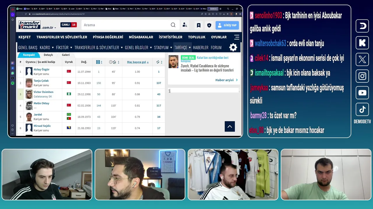This screenshot has height=209, width=373.
Task: Open the new tab plus button
Action: pyautogui.click(x=220, y=9)
